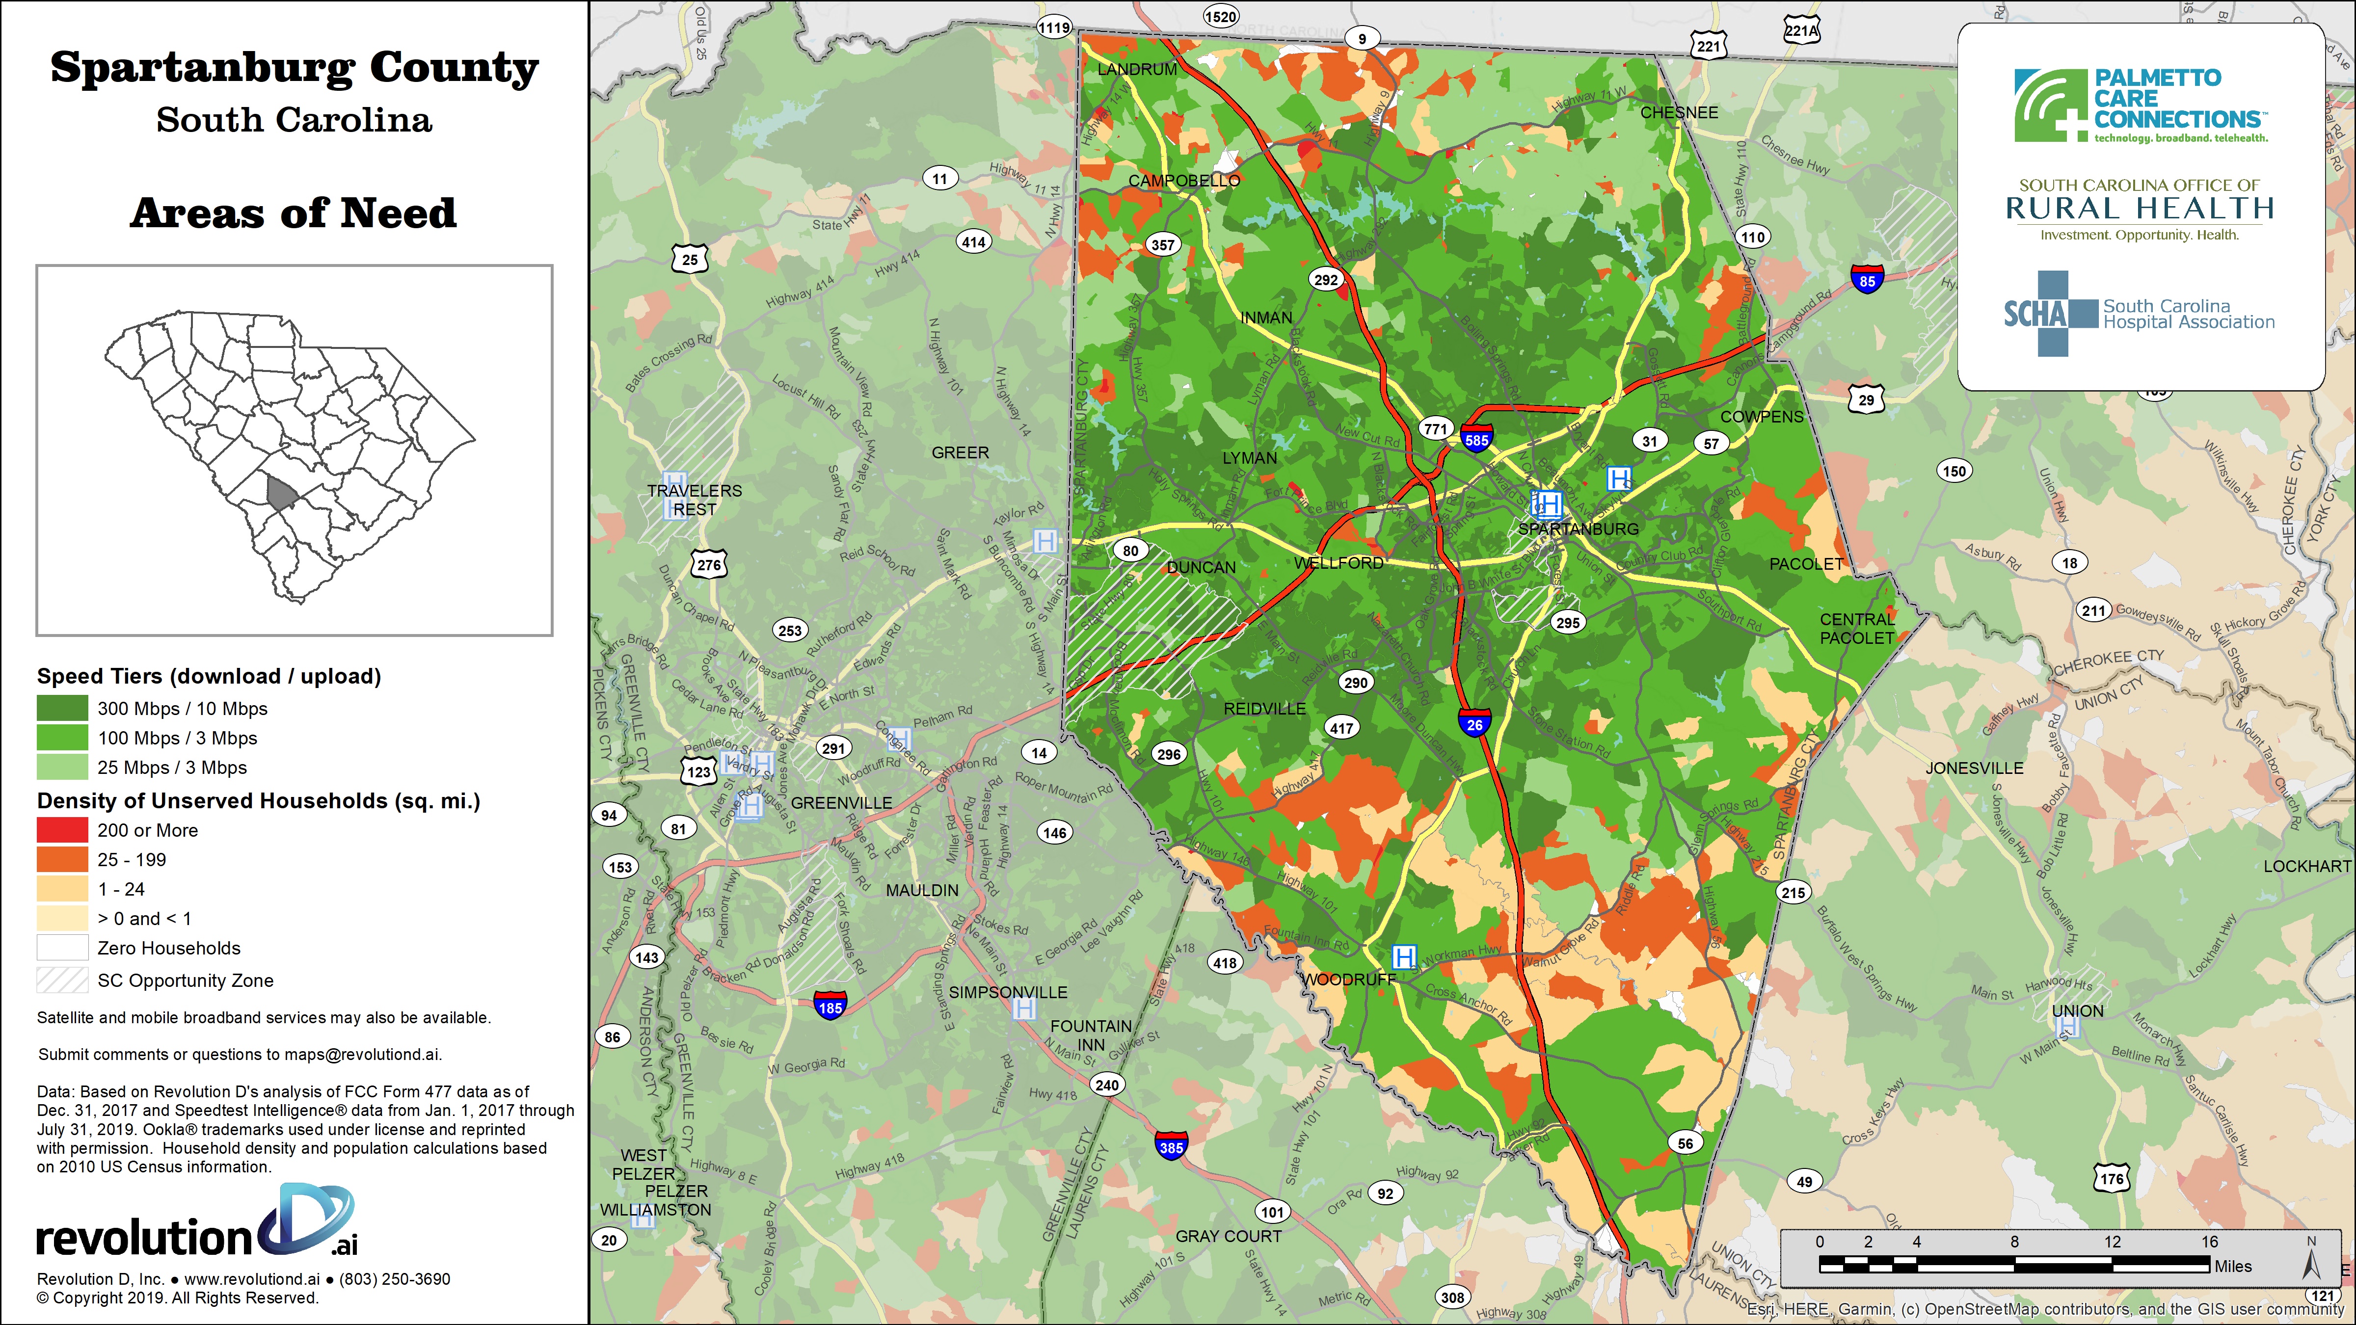2356x1325 pixels.
Task: Click the Density of Unserved Households heading
Action: pos(258,800)
